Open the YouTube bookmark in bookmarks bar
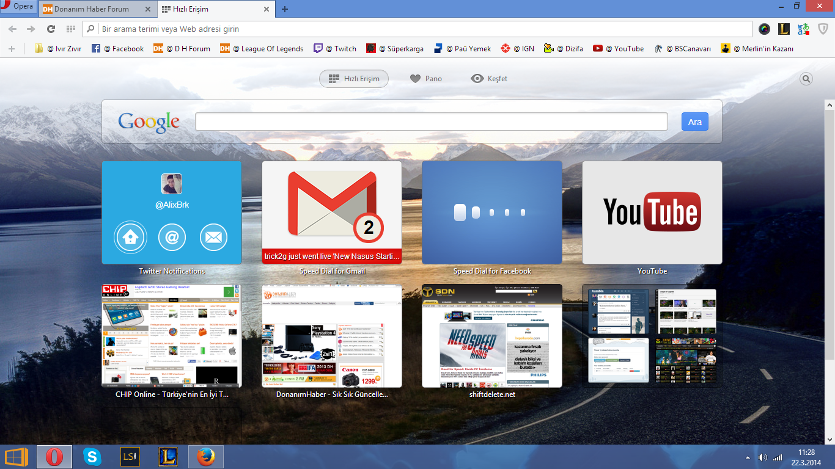Viewport: 835px width, 469px height. (618, 48)
